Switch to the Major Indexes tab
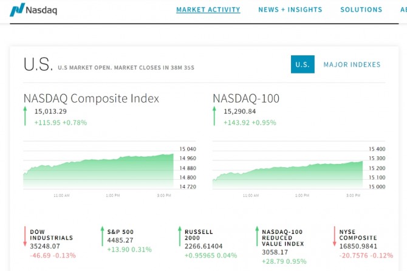 tap(352, 64)
